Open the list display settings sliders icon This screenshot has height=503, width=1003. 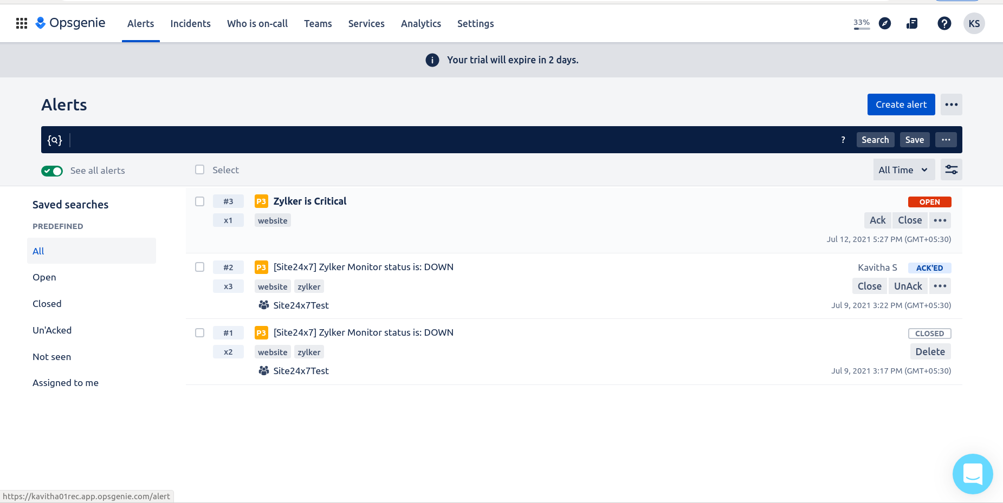(951, 169)
